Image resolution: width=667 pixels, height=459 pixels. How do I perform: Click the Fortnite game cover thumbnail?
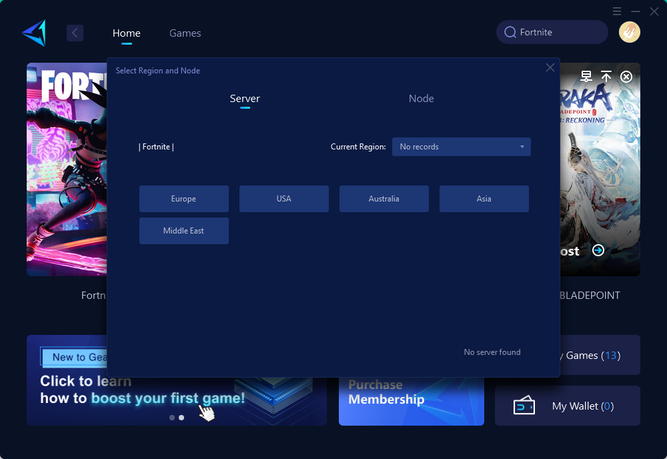point(67,169)
